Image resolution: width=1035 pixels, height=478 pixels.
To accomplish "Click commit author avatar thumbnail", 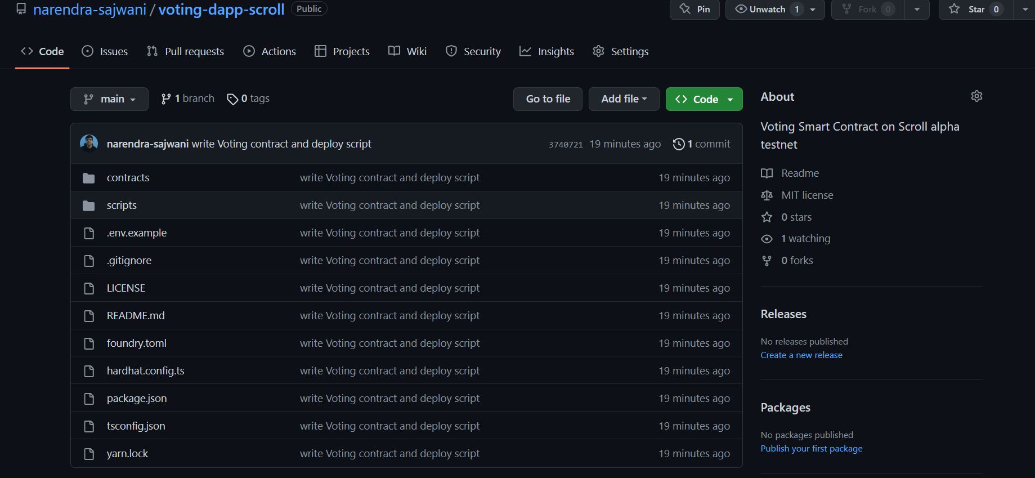I will (89, 144).
